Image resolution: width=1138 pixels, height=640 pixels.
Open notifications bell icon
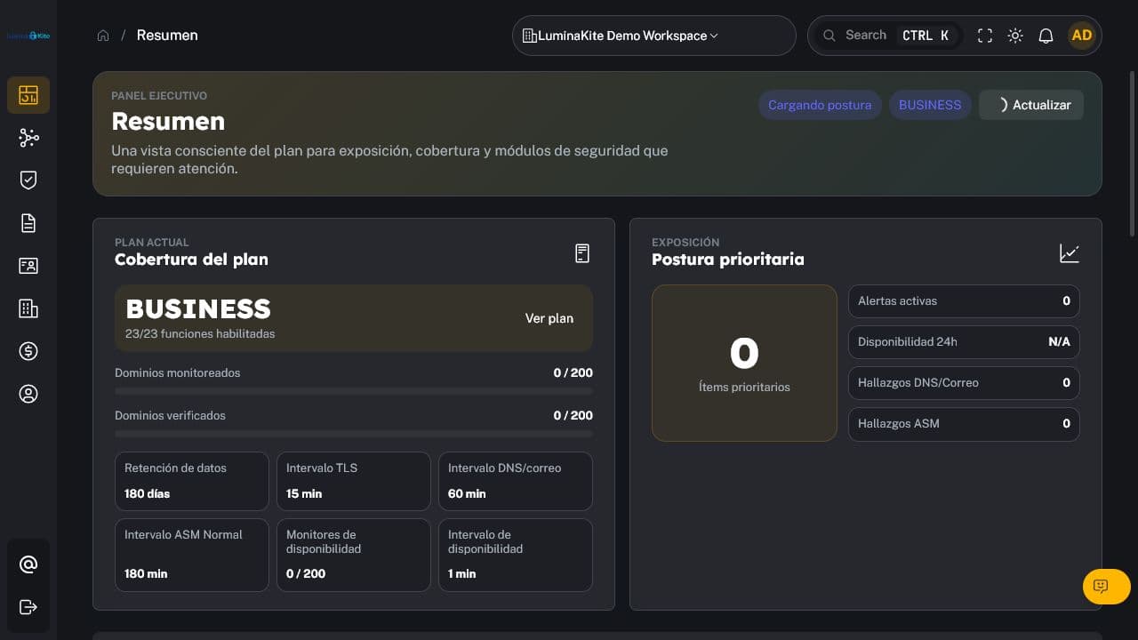point(1046,36)
